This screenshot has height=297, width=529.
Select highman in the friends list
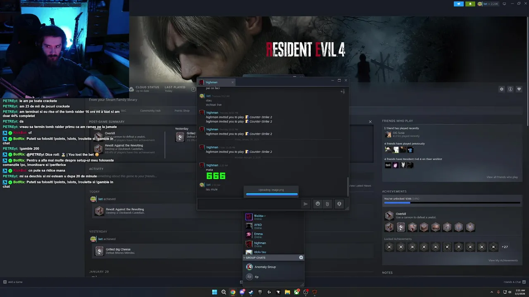pos(273,244)
